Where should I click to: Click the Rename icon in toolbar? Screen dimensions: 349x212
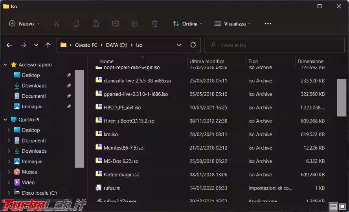pos(116,24)
